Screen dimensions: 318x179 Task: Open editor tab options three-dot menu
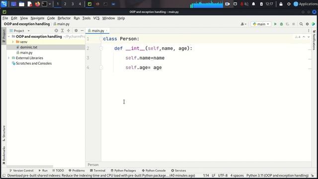309,31
